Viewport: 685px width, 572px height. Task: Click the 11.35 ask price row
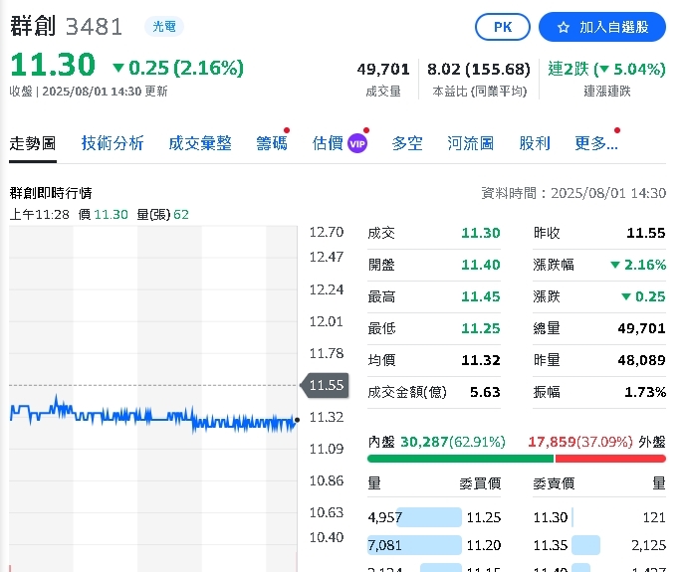click(599, 545)
